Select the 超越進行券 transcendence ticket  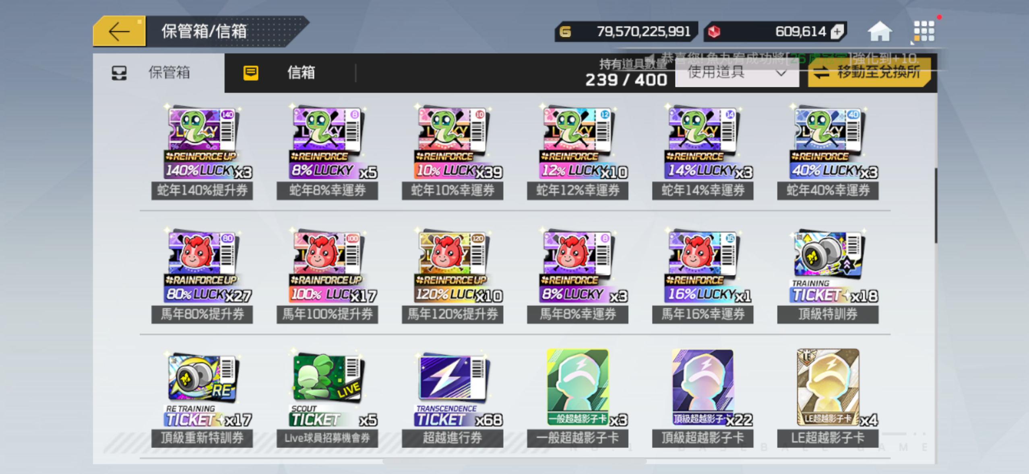453,399
